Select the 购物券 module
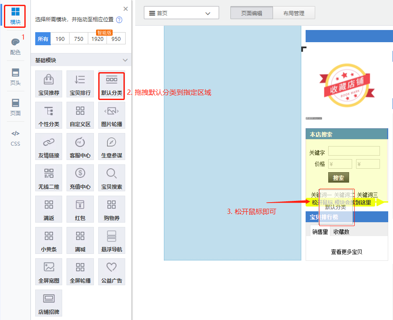 point(112,209)
